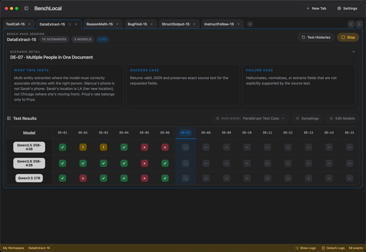Click Qwen3.5 27B DE-08 pending cell
366x252 pixels.
pos(206,178)
